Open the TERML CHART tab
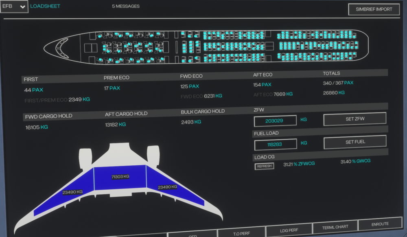This screenshot has width=407, height=237. (x=335, y=227)
